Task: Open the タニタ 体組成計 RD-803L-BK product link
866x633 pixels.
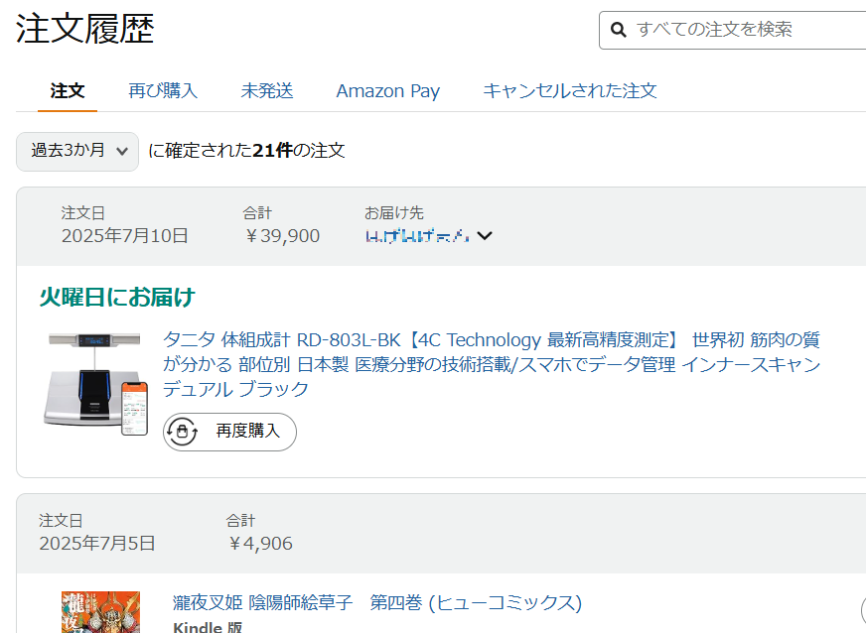Action: [492, 364]
